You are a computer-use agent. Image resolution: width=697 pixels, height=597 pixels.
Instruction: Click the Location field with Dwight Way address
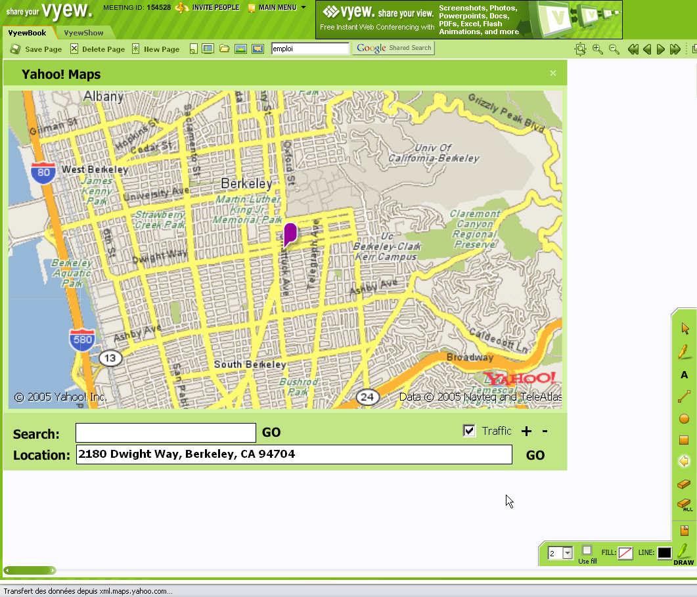[x=294, y=454]
